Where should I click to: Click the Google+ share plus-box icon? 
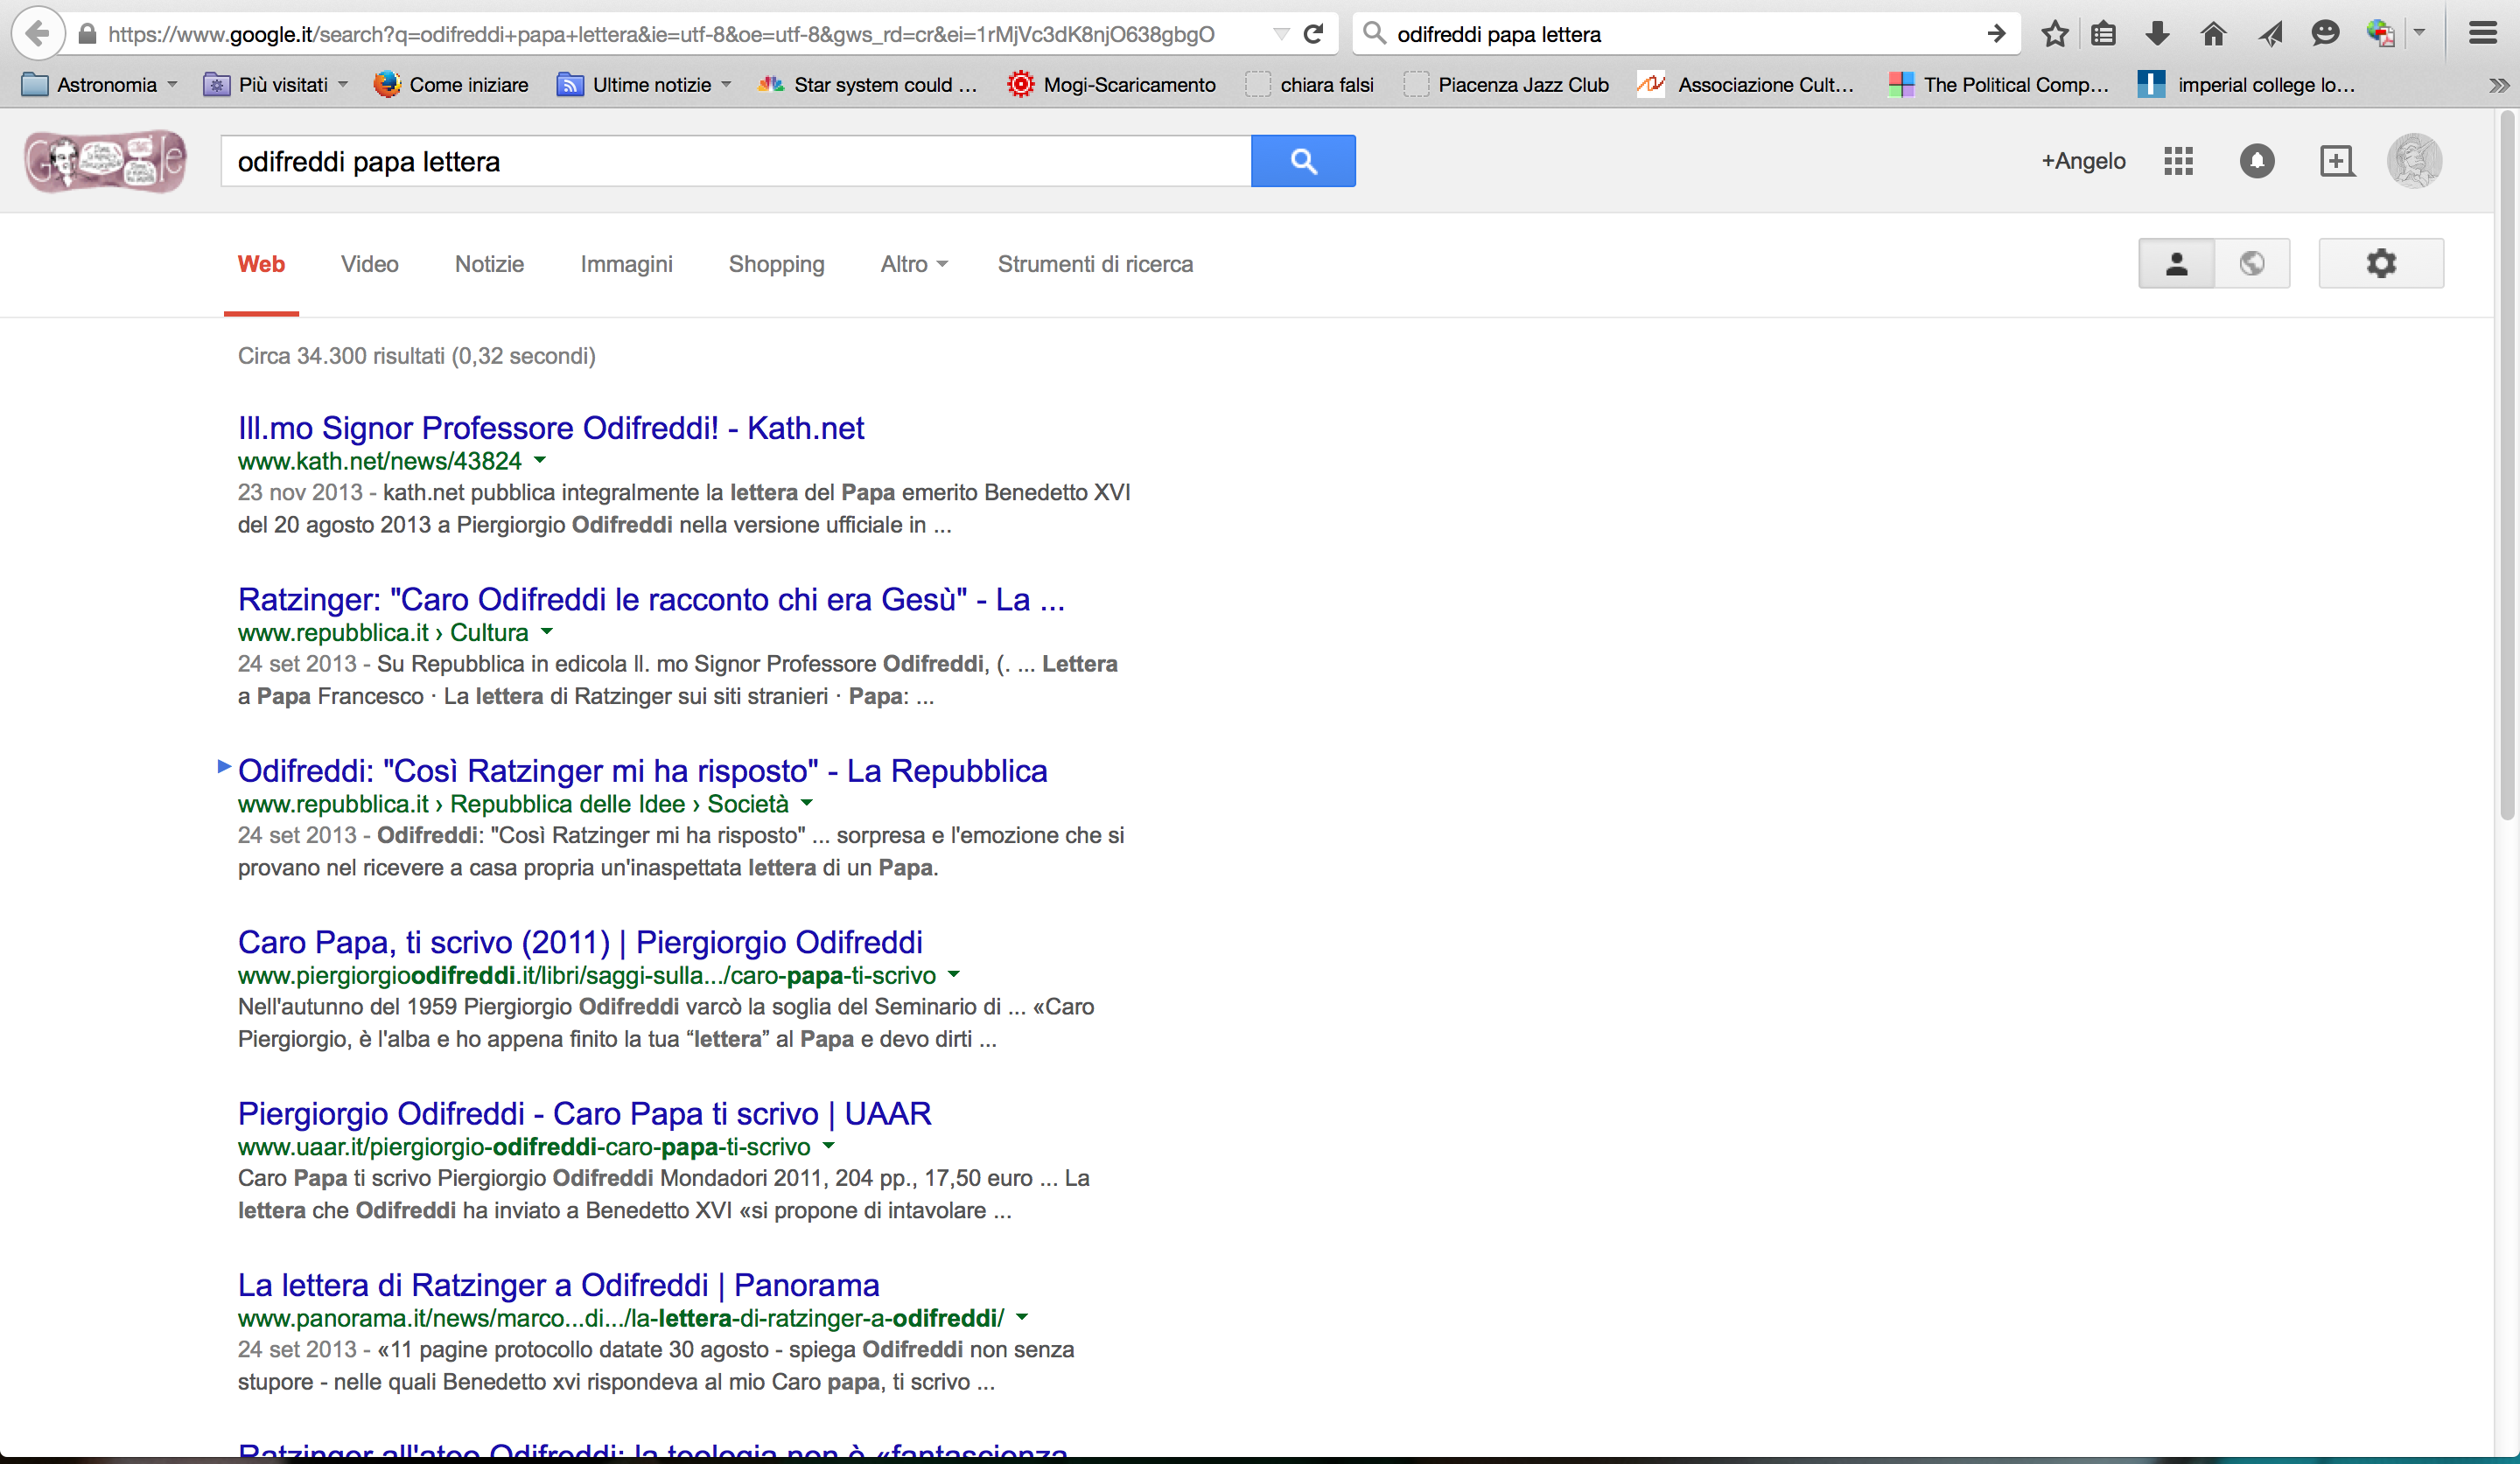point(2336,161)
